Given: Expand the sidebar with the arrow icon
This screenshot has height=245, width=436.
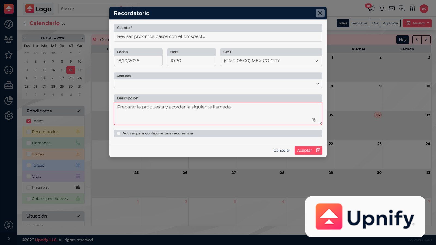Looking at the screenshot, I should click(x=9, y=239).
